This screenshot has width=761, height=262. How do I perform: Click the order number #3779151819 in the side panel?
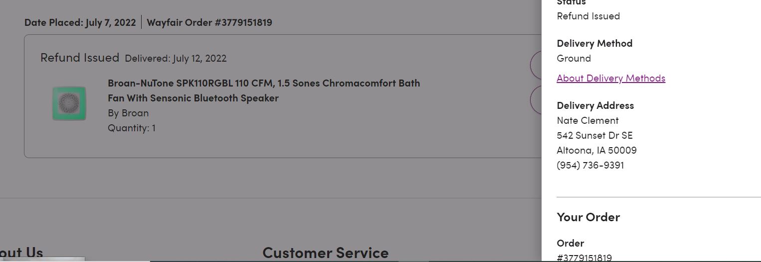[x=584, y=258]
